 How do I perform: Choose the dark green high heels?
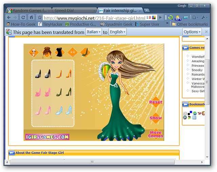click(64, 92)
